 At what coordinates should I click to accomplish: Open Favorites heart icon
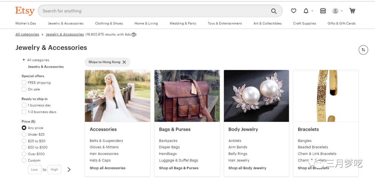293,11
